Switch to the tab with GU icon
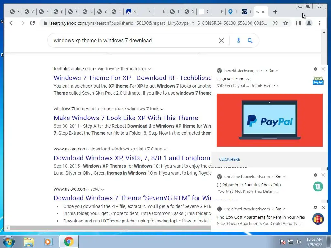The image size is (331, 248). point(247,12)
